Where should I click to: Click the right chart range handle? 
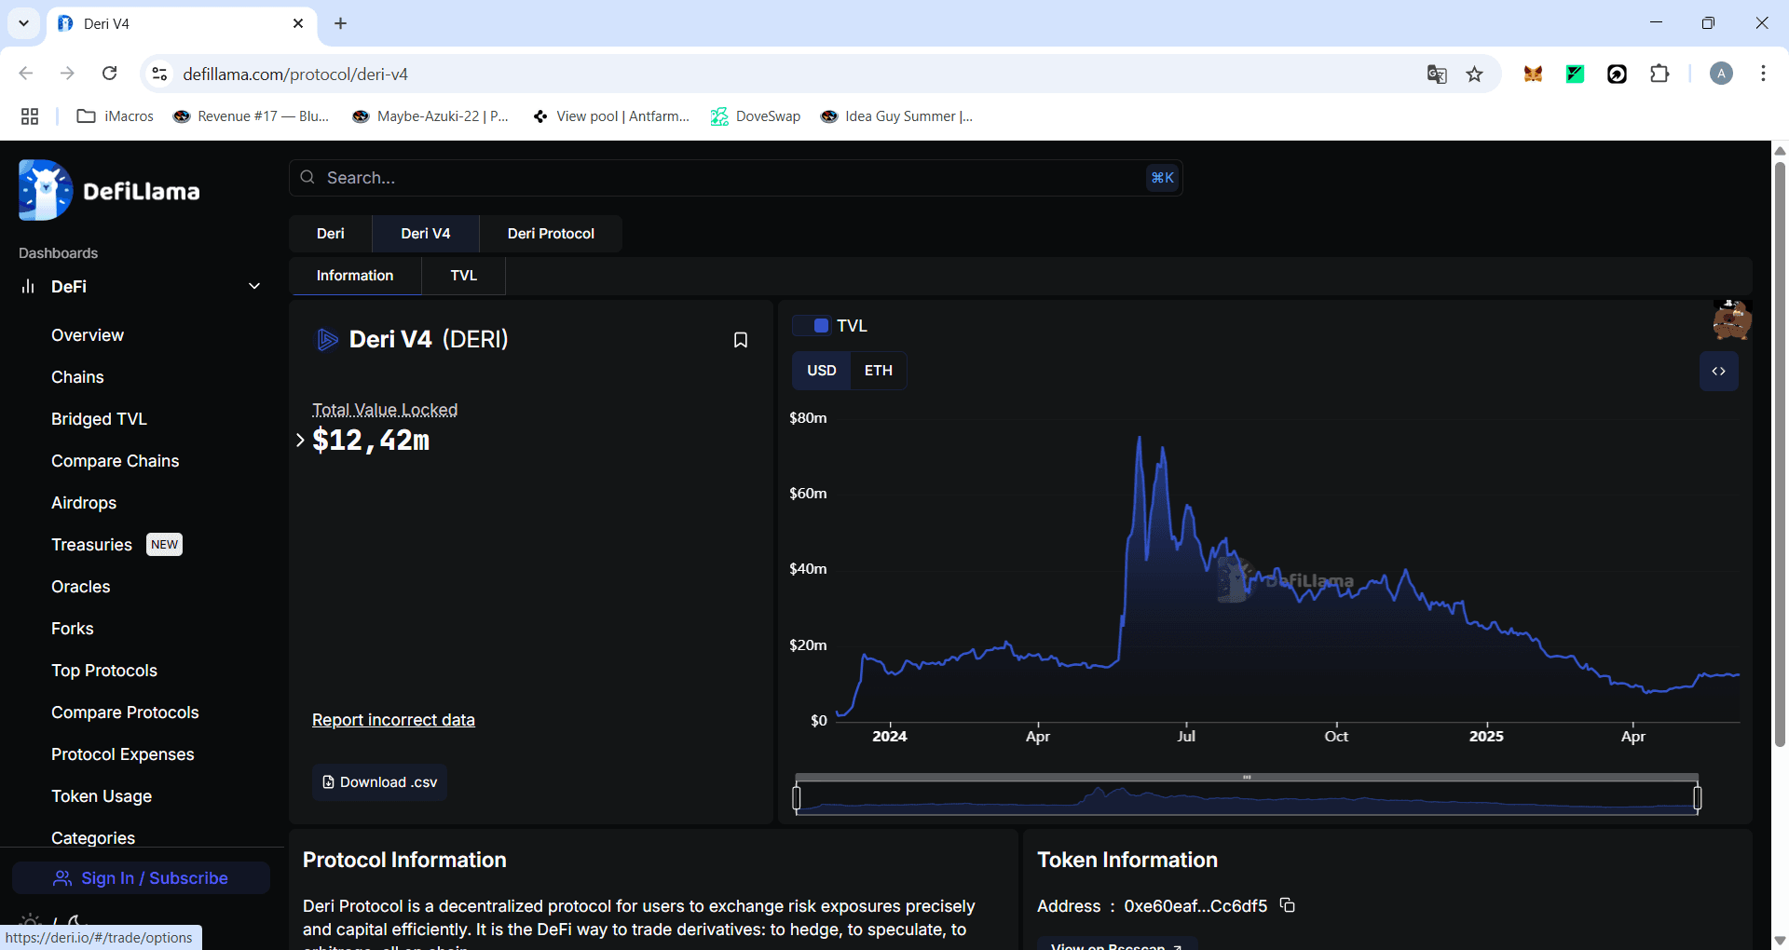(x=1698, y=797)
